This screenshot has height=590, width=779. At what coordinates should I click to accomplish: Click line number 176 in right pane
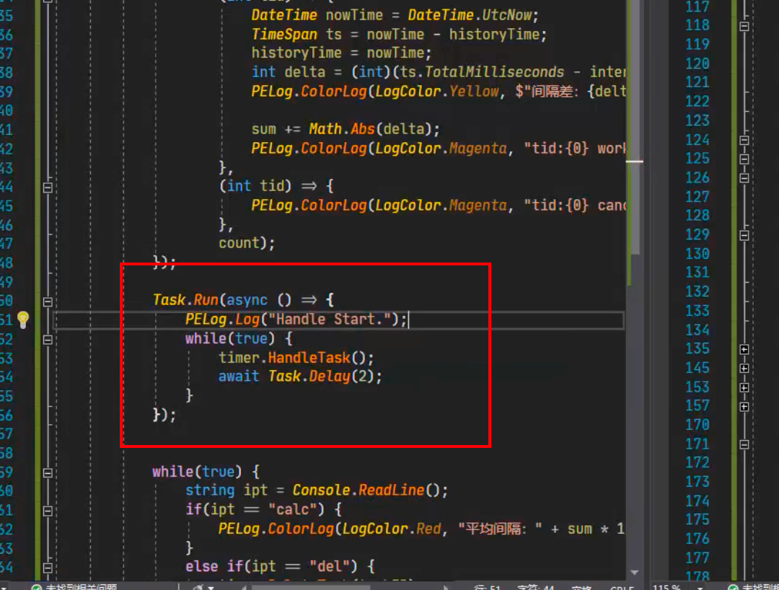pyautogui.click(x=697, y=539)
